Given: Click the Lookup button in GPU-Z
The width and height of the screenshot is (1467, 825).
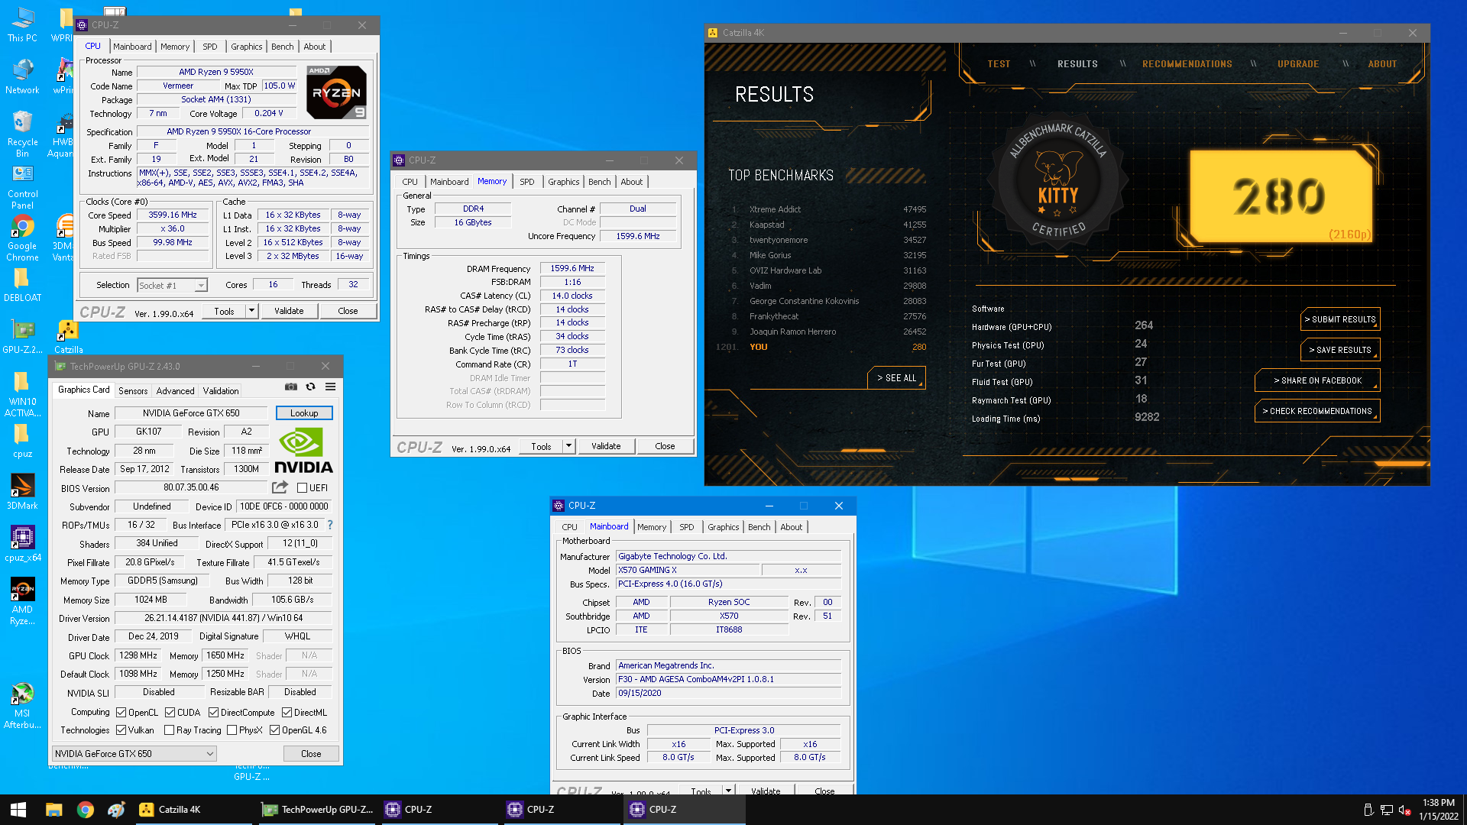Looking at the screenshot, I should (304, 413).
